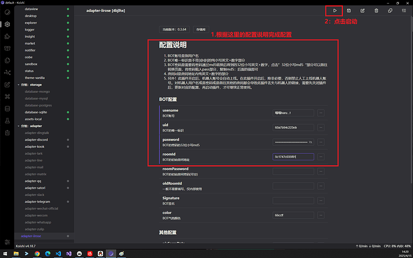Open the ellipsis menu for color field
This screenshot has height=258, width=413.
321,215
